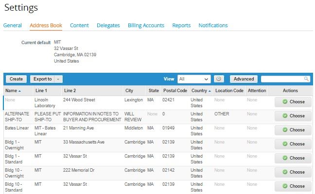The image size is (315, 194).
Task: Click the address book search field
Action: point(282,79)
